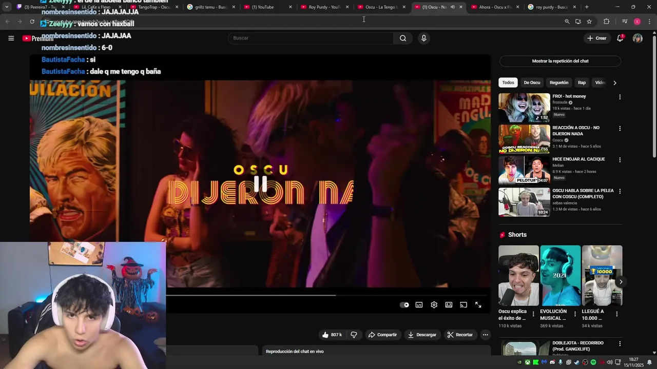Open the volume control in the taskbar

point(610,362)
